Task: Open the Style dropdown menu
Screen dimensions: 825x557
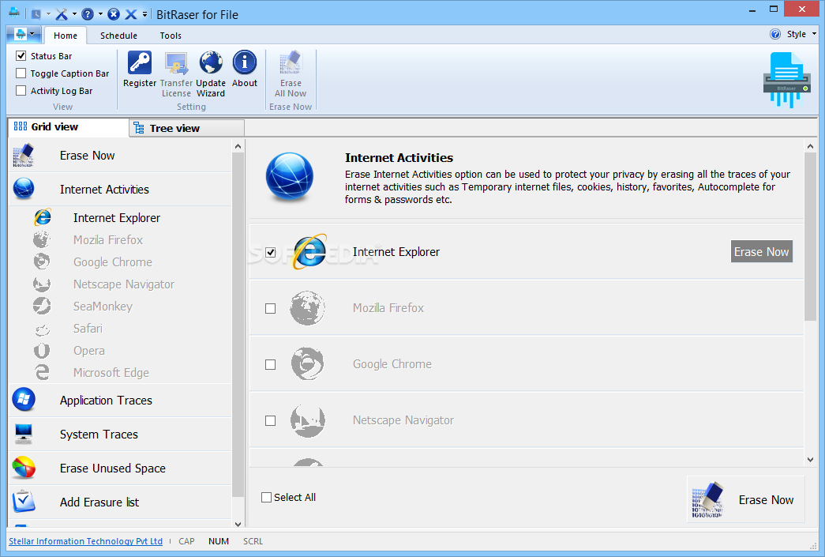Action: pyautogui.click(x=801, y=34)
